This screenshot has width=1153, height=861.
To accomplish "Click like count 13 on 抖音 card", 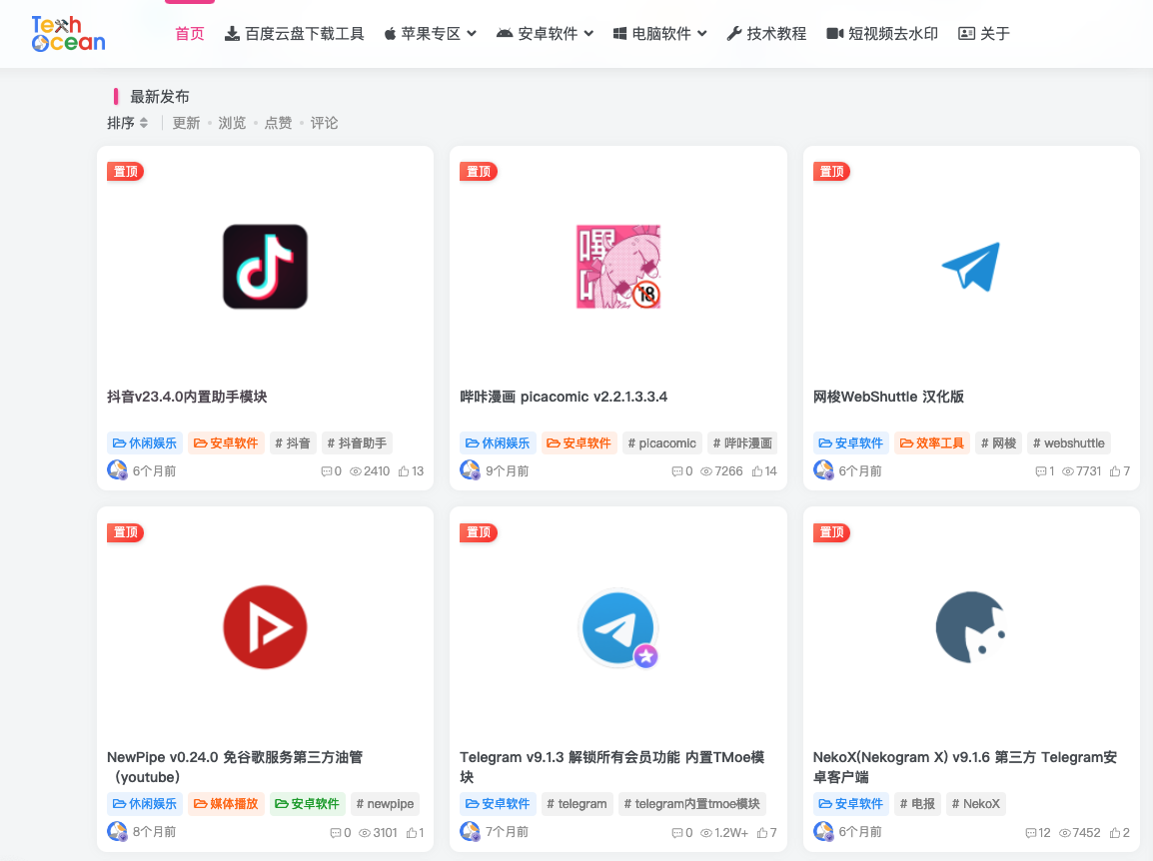I will [411, 471].
